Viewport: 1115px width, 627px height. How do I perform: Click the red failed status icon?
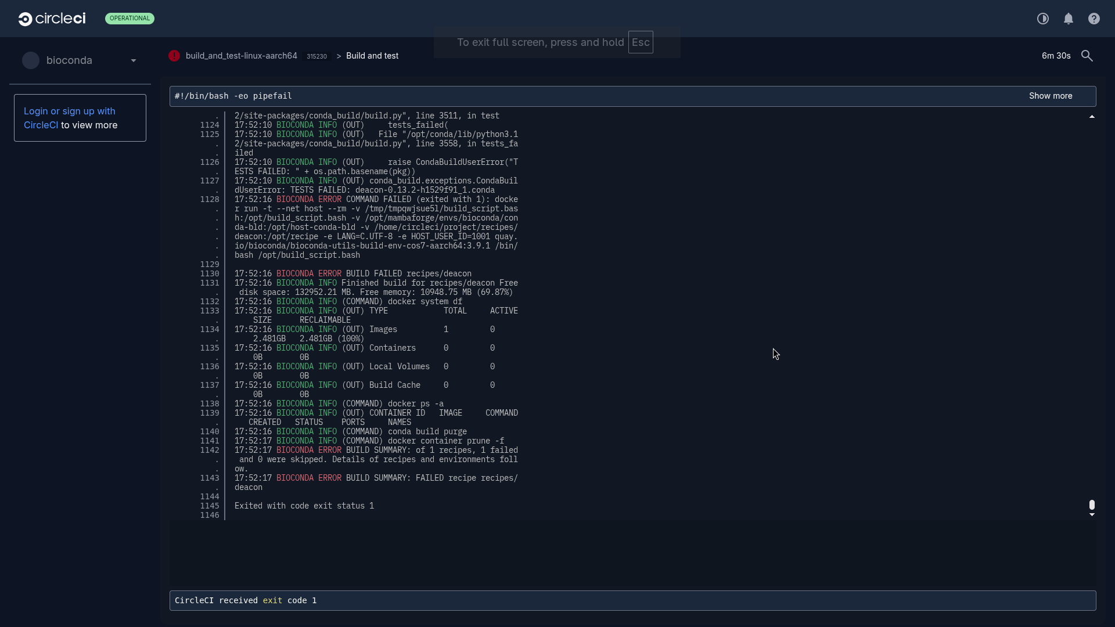pos(174,56)
